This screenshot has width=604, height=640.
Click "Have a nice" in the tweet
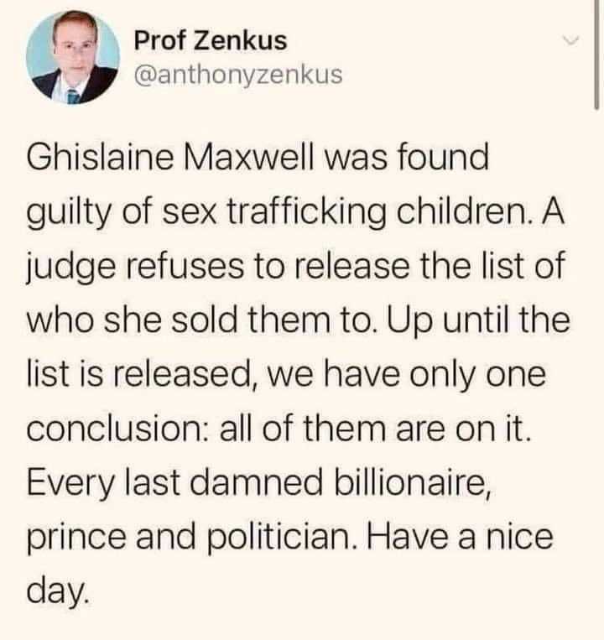tap(460, 537)
